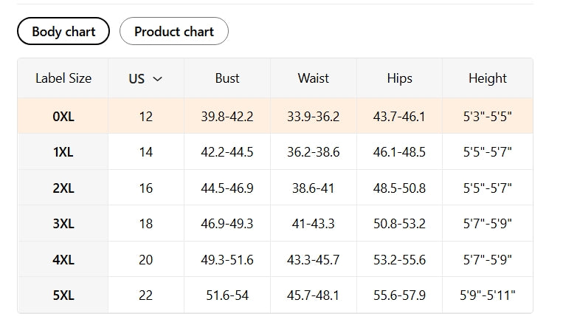Click the Height column header
Image resolution: width=563 pixels, height=325 pixels.
(488, 78)
